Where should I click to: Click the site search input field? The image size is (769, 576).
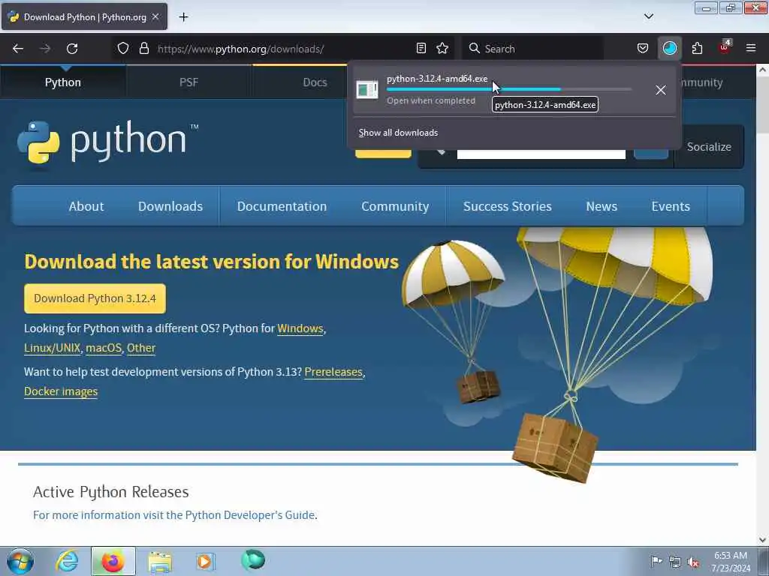541,154
